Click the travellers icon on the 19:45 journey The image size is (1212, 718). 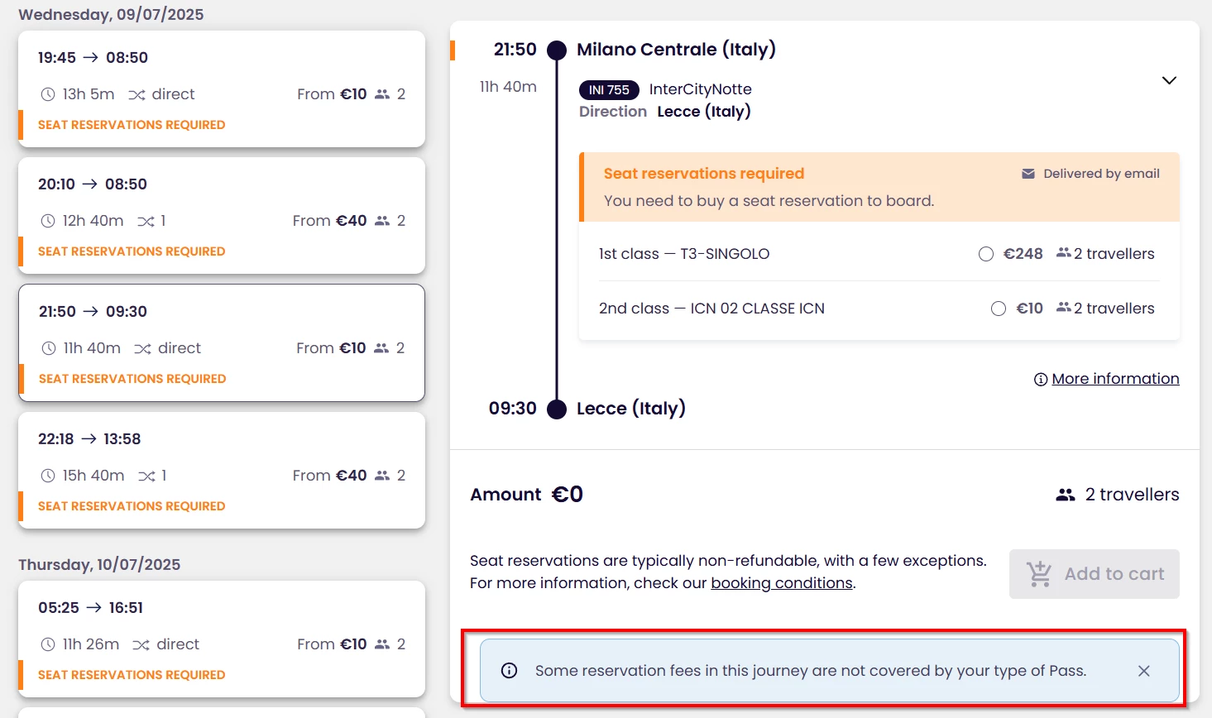coord(382,94)
